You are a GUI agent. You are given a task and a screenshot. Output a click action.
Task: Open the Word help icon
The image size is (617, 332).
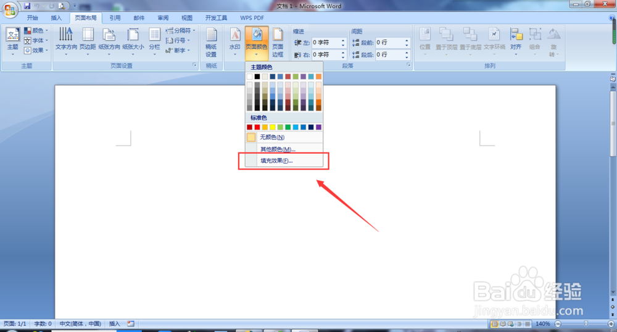click(611, 18)
